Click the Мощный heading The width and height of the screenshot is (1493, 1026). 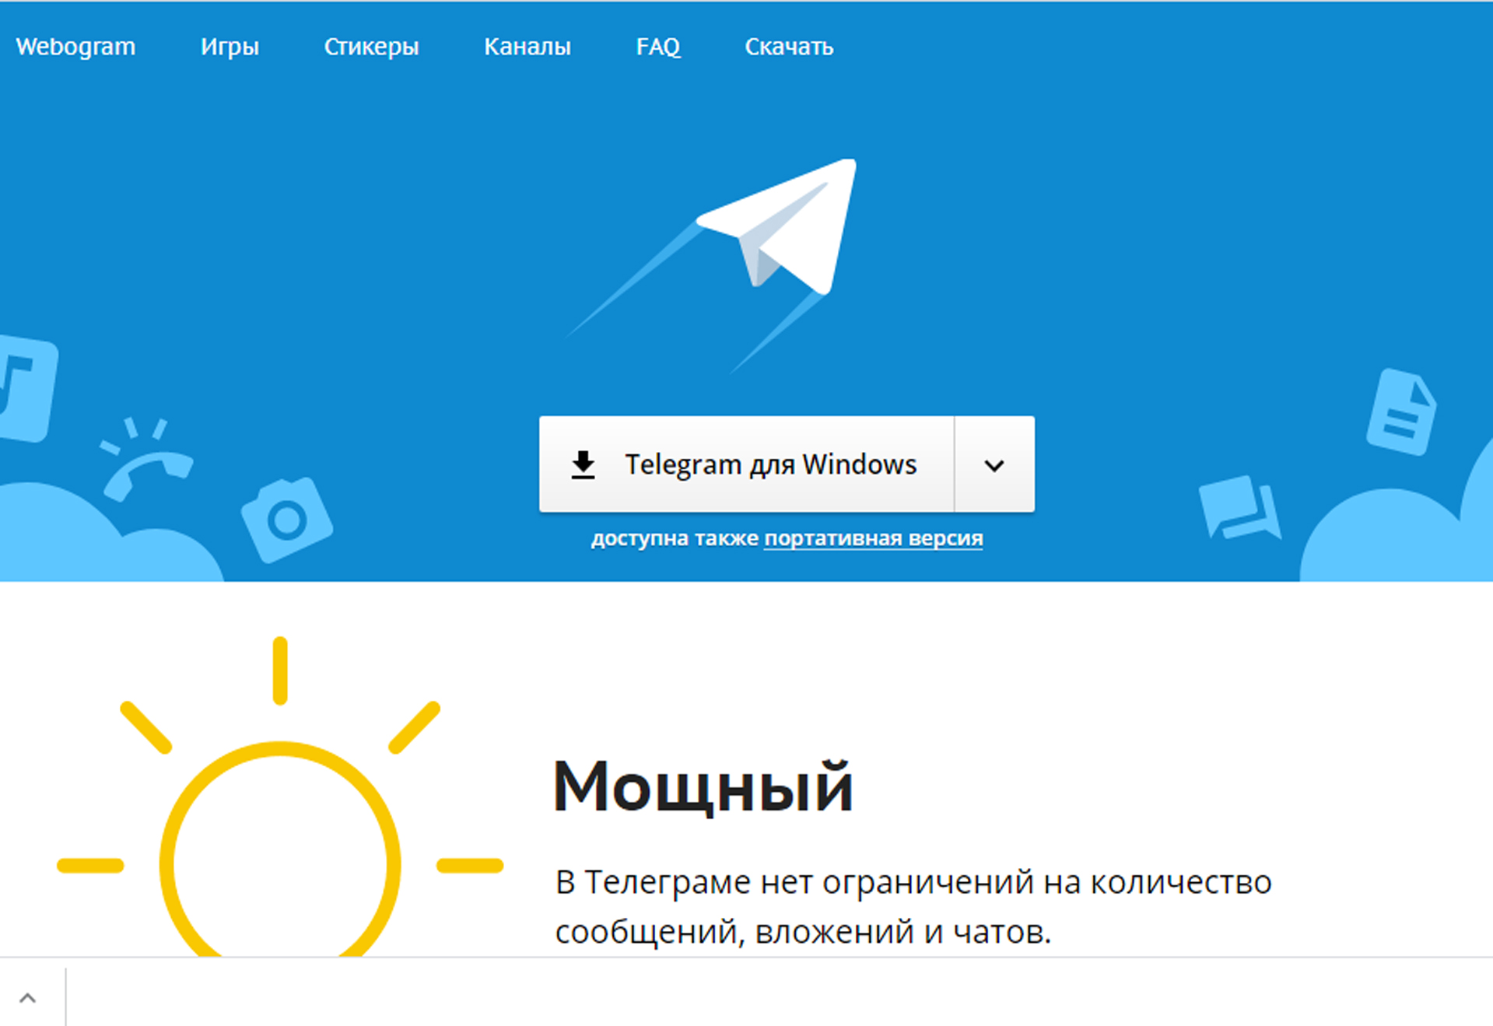(703, 787)
